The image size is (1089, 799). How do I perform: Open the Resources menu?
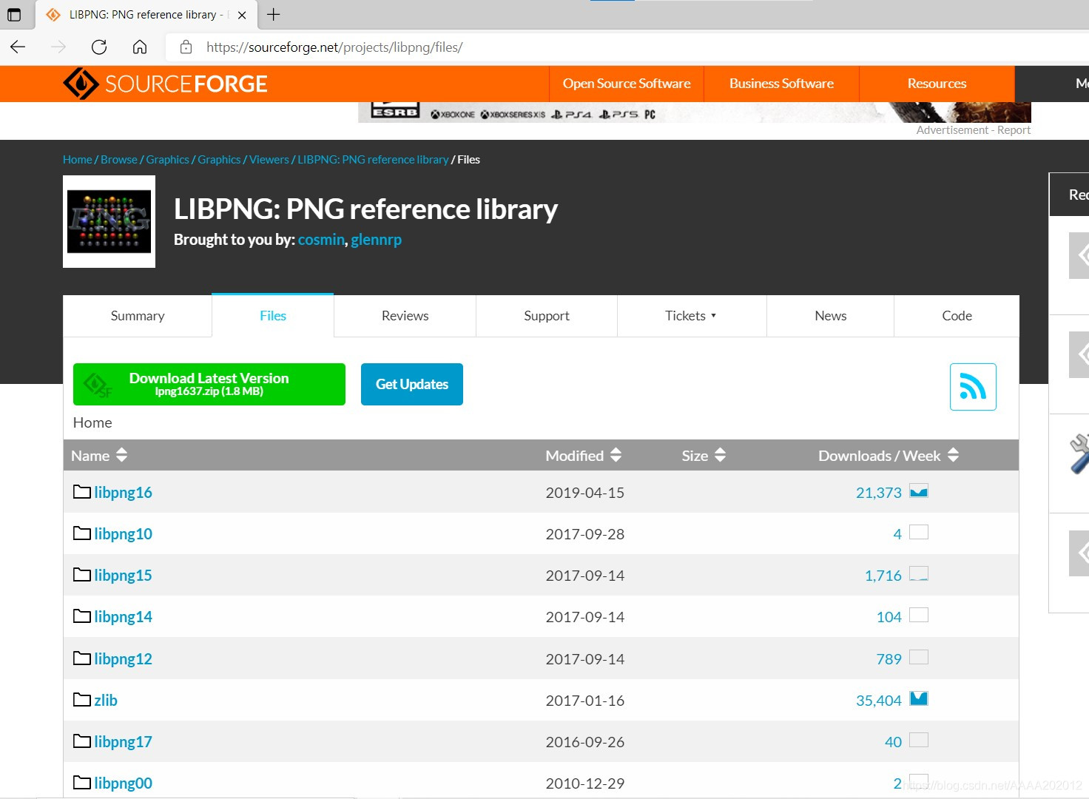[x=937, y=84]
